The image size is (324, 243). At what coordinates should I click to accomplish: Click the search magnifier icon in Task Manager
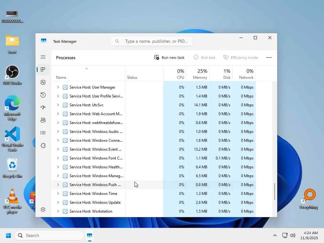(x=117, y=41)
